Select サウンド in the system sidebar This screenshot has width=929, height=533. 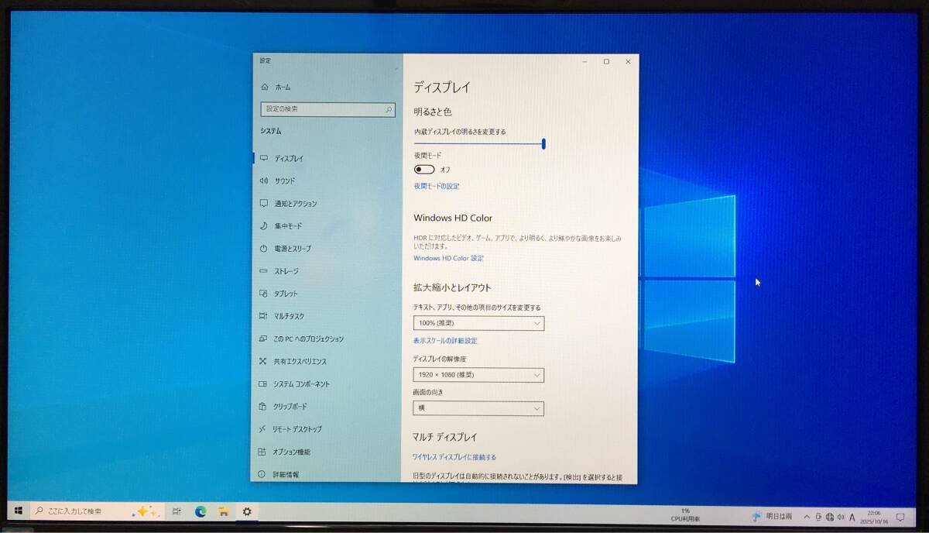click(x=284, y=181)
